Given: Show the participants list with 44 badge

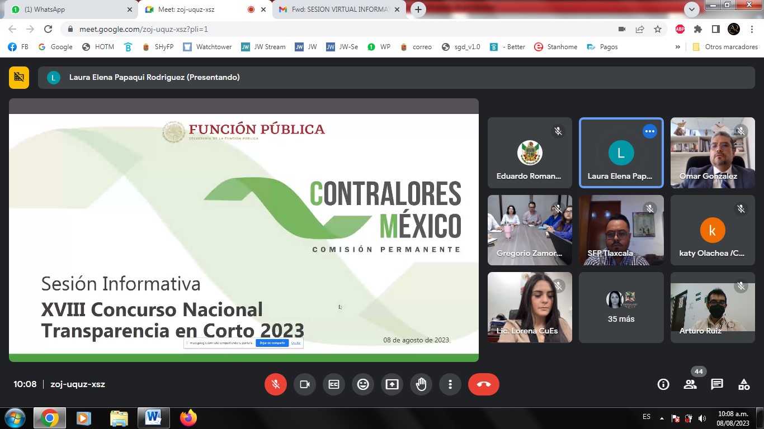Looking at the screenshot, I should tap(690, 384).
